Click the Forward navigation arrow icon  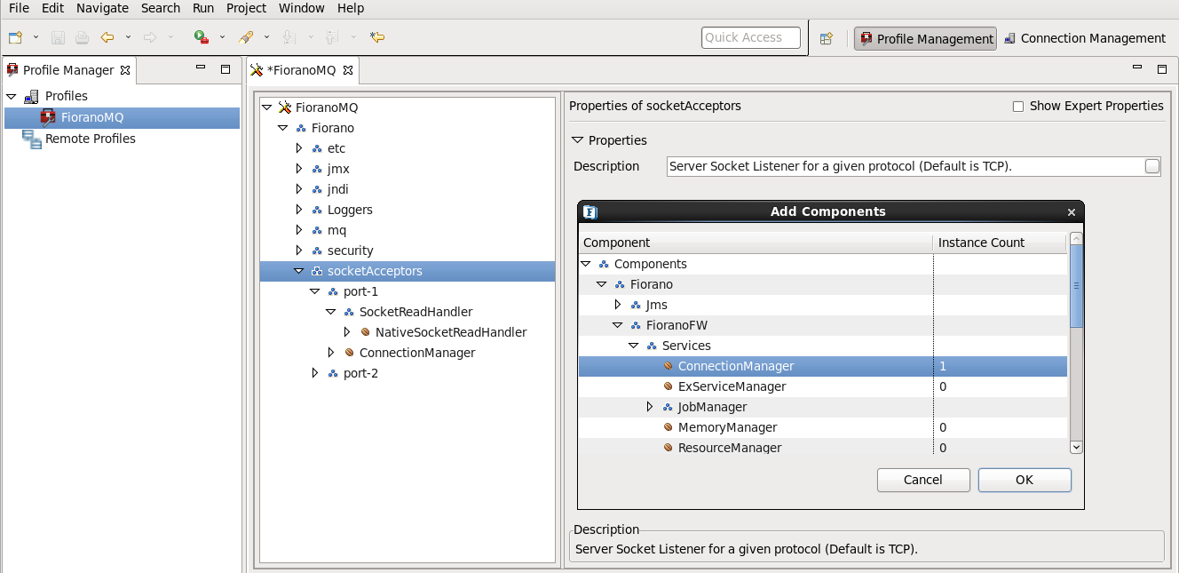click(150, 37)
